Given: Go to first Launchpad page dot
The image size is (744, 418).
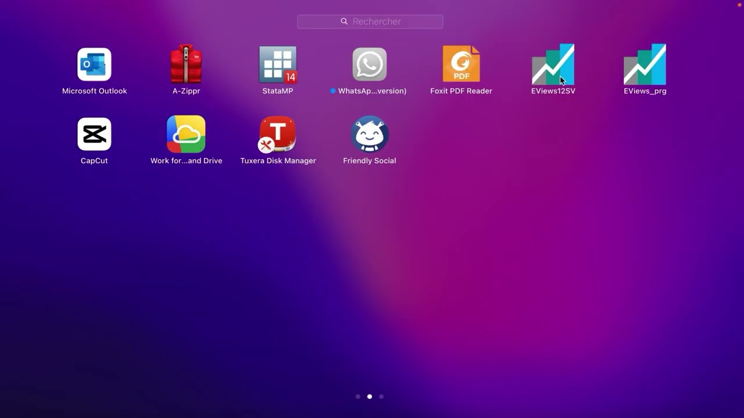Looking at the screenshot, I should click(x=358, y=397).
